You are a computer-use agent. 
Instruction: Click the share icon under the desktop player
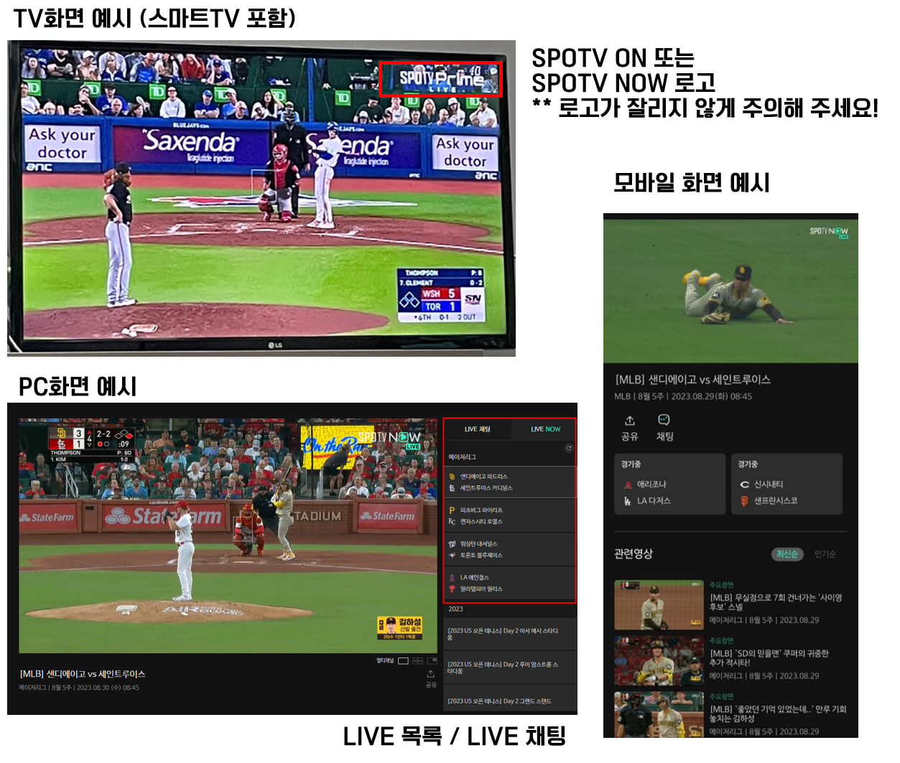click(x=430, y=674)
